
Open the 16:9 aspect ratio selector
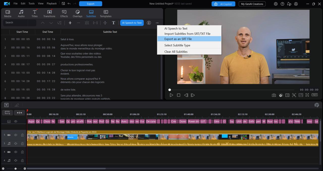pos(314,95)
